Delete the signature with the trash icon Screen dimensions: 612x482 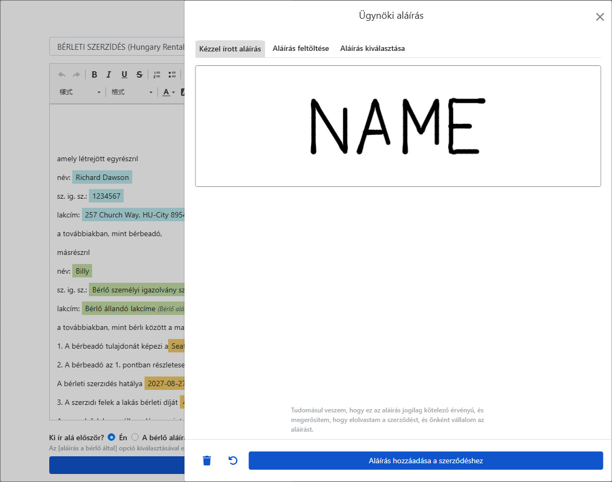pos(207,461)
